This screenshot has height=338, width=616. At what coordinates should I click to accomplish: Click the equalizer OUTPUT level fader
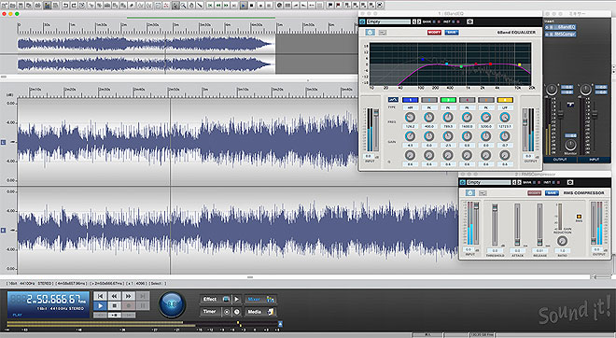[x=525, y=131]
